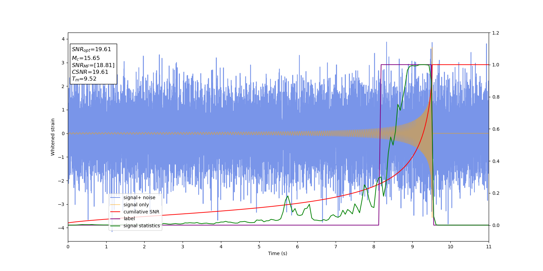
Task: Click the right-axis tick label 1.2
Action: pos(496,33)
